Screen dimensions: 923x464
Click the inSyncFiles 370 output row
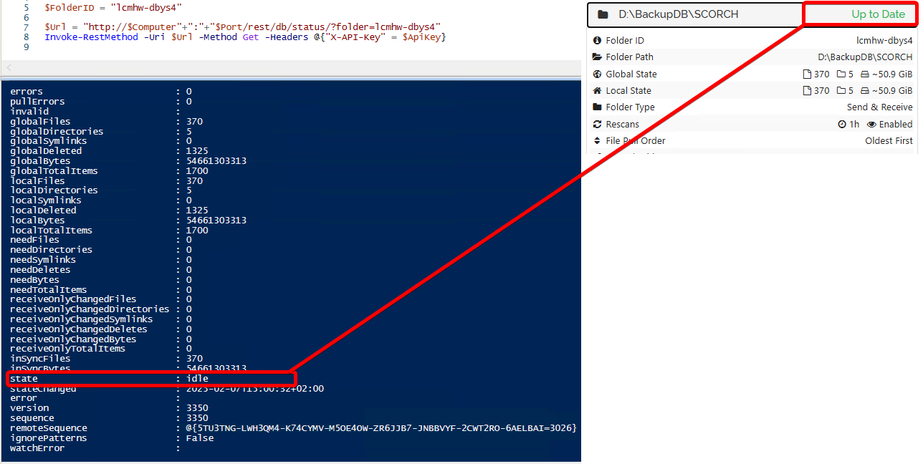coord(106,359)
